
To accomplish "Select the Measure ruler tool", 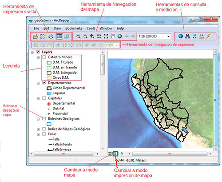I will pos(202,36).
